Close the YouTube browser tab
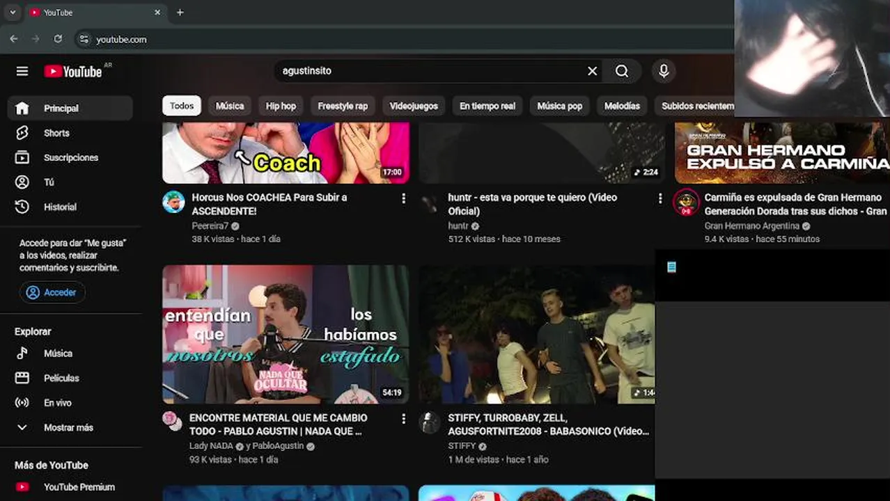 pos(157,13)
